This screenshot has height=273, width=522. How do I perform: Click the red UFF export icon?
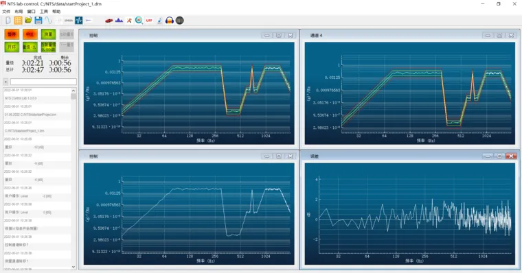point(149,21)
